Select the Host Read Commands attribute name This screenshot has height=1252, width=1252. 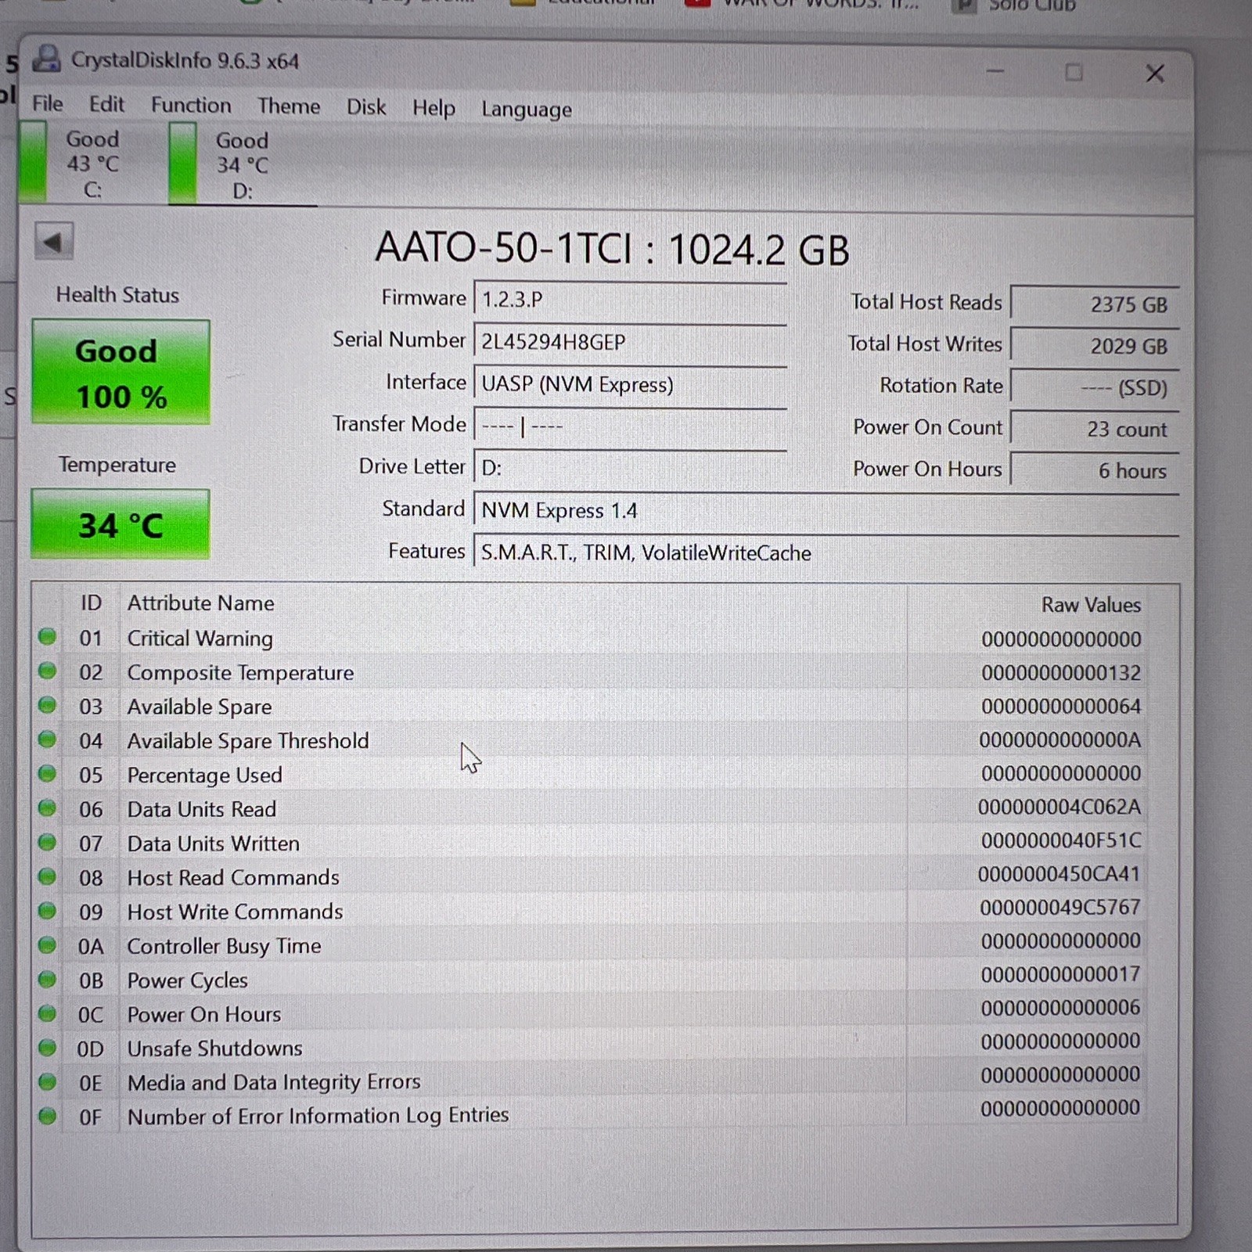pos(233,878)
